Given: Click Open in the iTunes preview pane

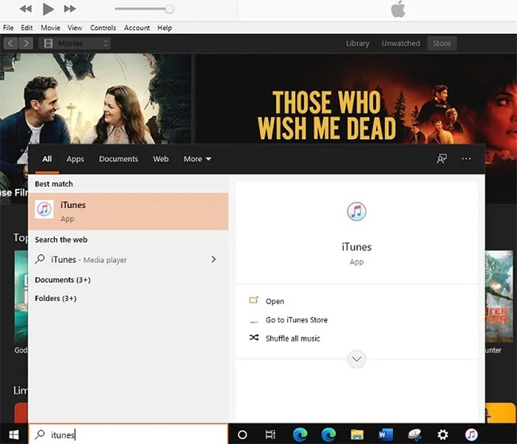Looking at the screenshot, I should coord(274,301).
